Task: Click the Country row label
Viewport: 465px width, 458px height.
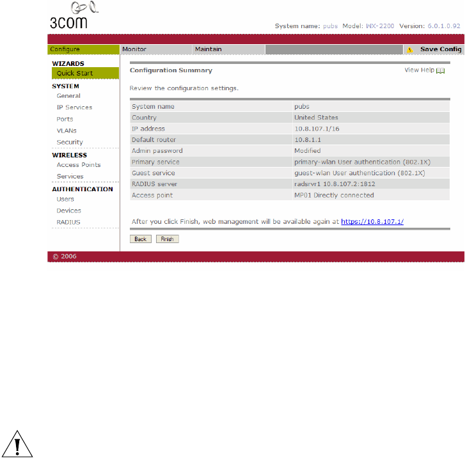Action: (144, 118)
